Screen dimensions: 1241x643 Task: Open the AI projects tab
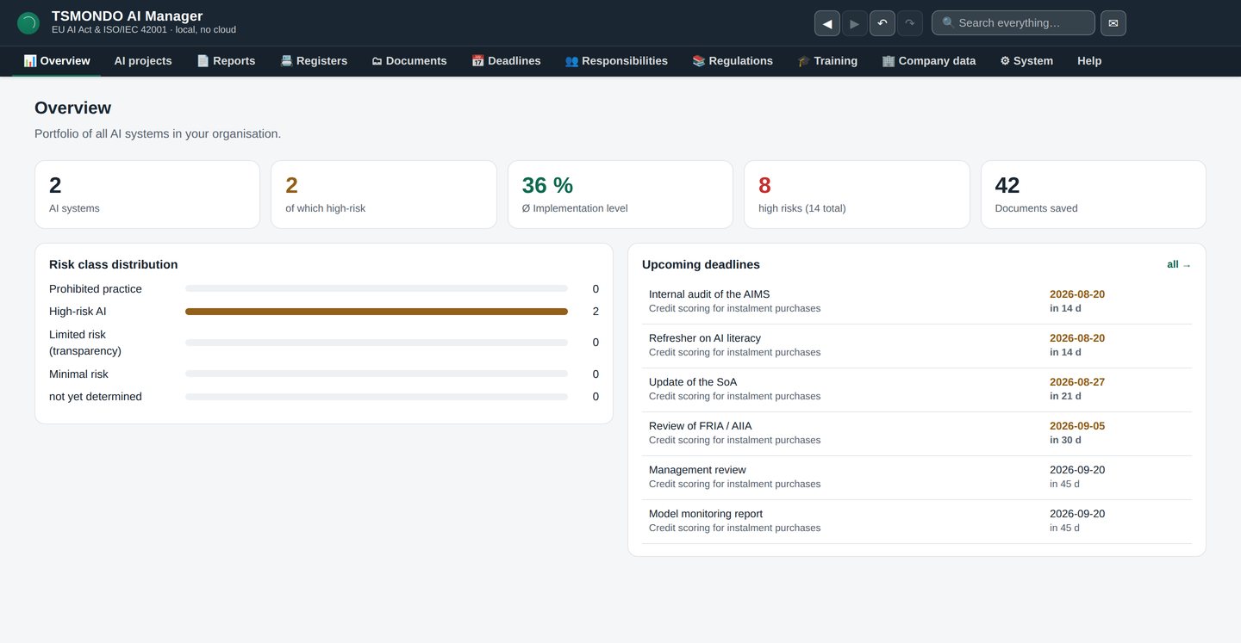[x=143, y=61]
